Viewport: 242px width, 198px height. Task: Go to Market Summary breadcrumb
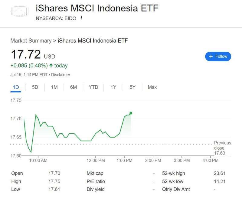[31, 41]
